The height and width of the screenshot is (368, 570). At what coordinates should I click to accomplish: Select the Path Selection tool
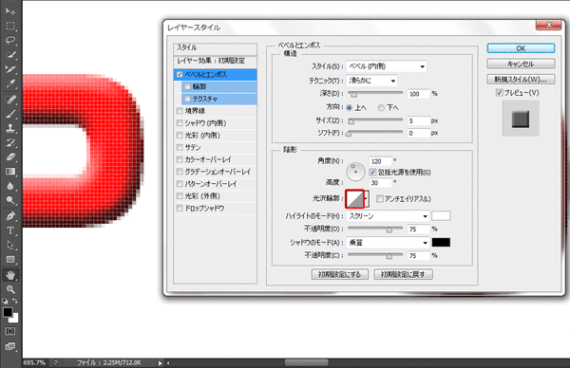click(10, 246)
